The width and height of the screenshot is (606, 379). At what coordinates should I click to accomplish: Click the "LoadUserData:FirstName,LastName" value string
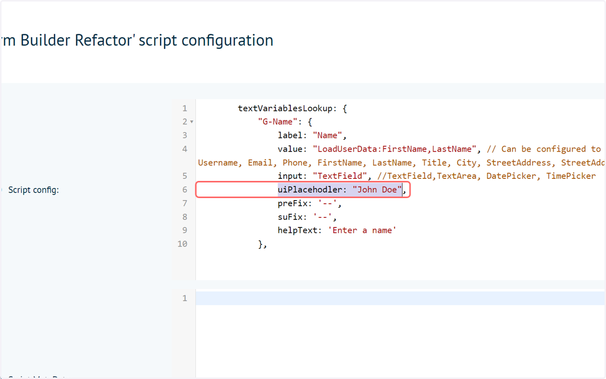point(395,149)
